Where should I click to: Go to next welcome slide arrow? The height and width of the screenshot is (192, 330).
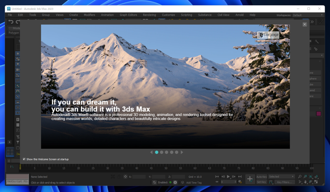182,152
